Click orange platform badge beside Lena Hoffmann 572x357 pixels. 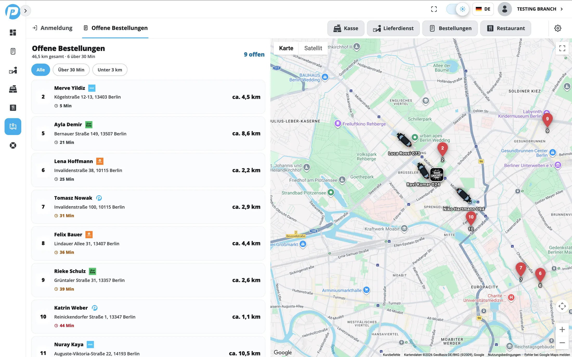[100, 161]
